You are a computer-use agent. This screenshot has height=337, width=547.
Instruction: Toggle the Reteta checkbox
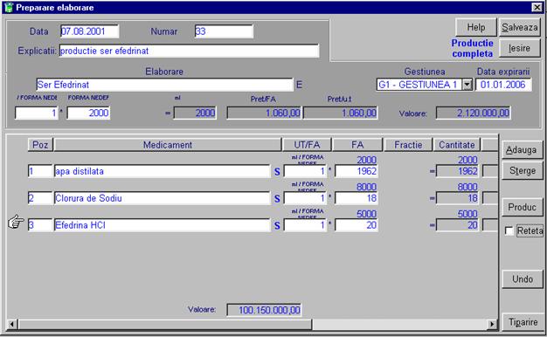pos(509,230)
